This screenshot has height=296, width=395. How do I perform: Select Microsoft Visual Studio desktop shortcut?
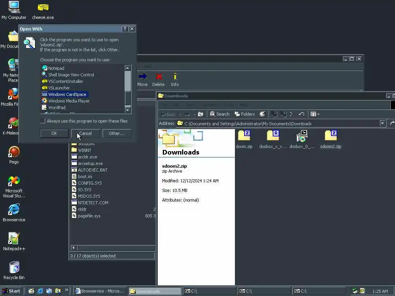click(x=14, y=187)
